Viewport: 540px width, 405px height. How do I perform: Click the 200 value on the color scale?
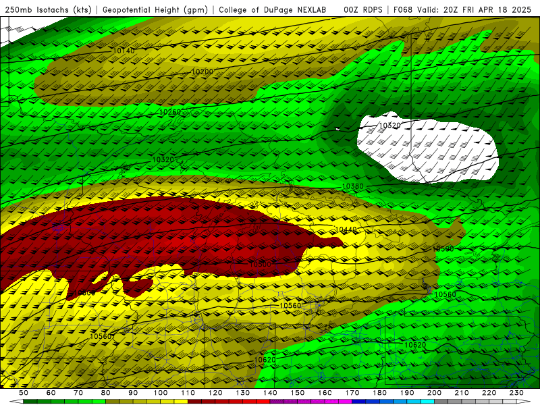click(x=434, y=393)
